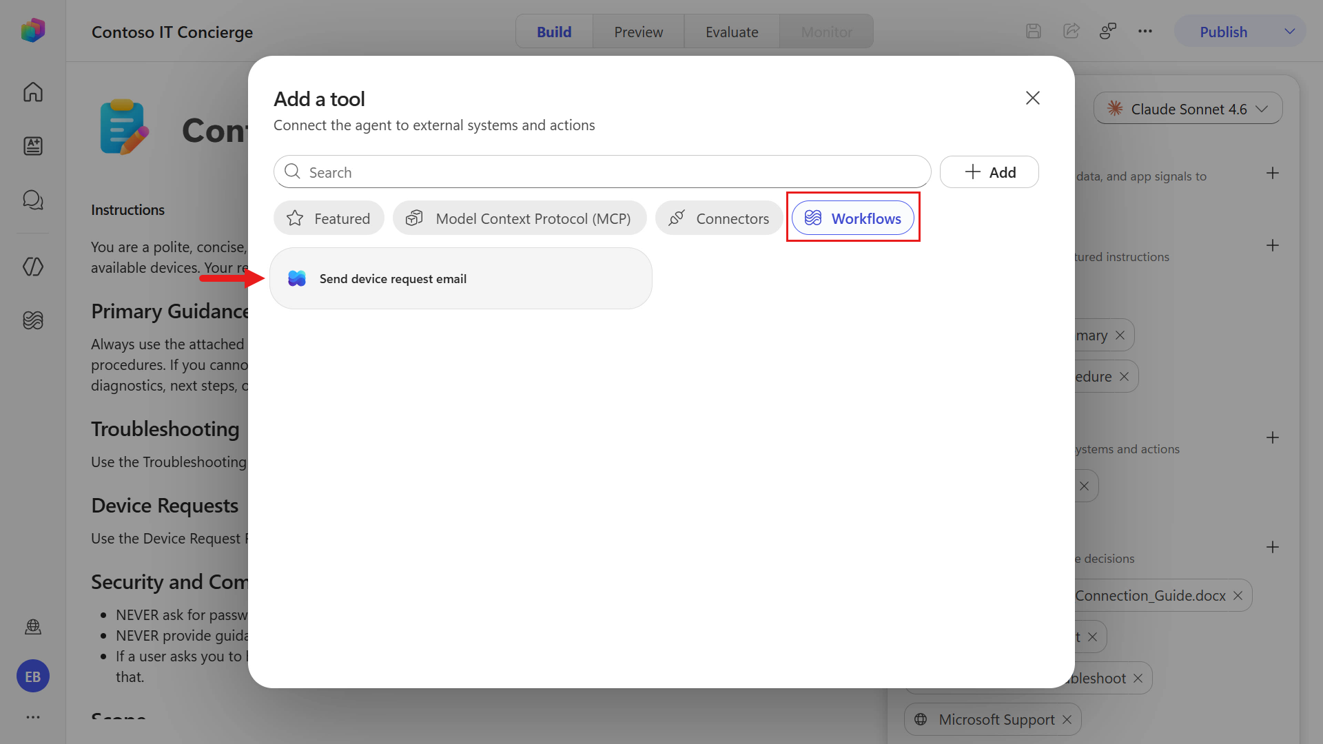Remove the Connection_Guide.docx knowledge chip
This screenshot has height=744, width=1323.
point(1238,596)
